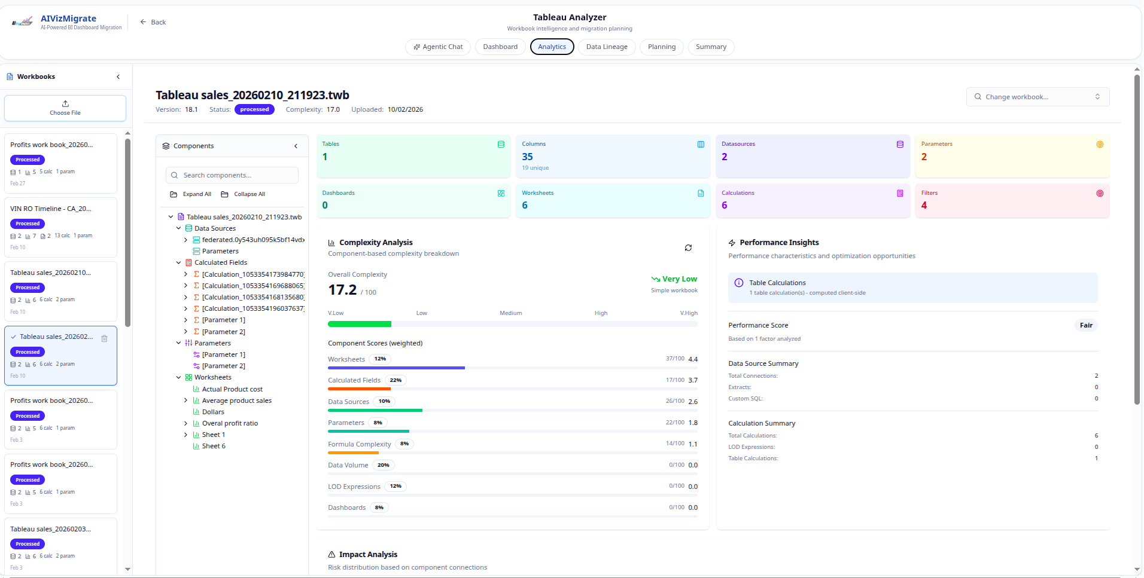Click the processed status badge in header
The image size is (1144, 578).
pos(254,109)
